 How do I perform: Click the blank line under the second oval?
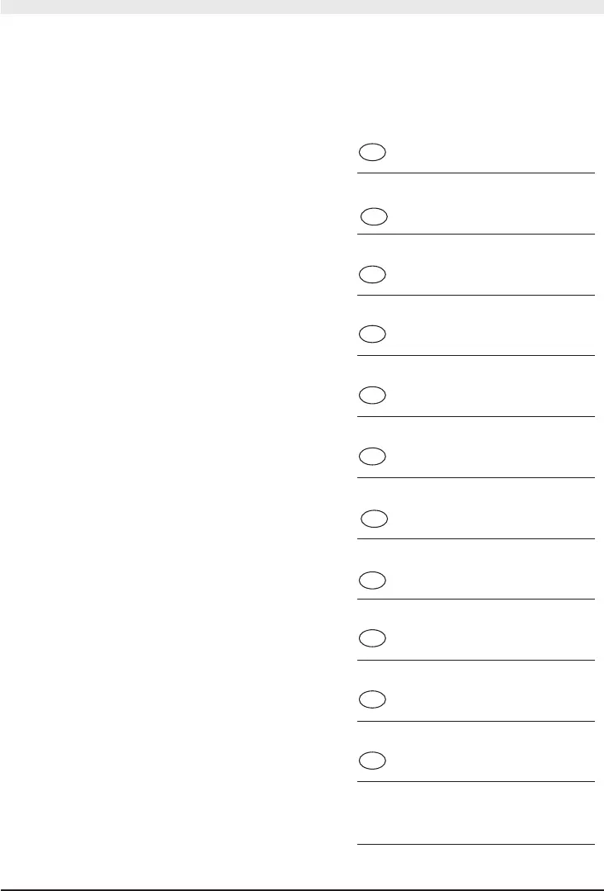tap(476, 235)
